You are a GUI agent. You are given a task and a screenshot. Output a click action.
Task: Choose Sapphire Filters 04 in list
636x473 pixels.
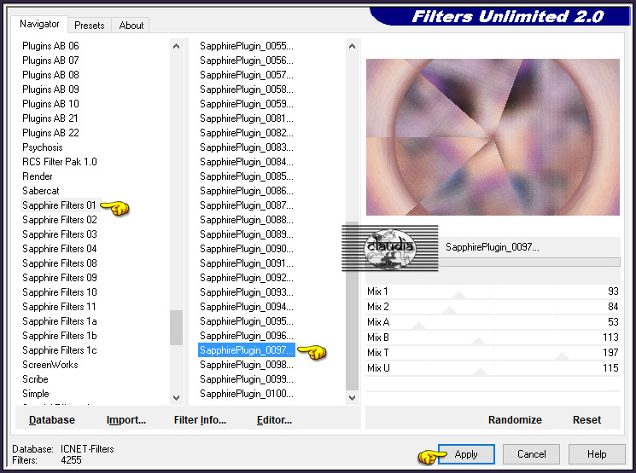(60, 249)
